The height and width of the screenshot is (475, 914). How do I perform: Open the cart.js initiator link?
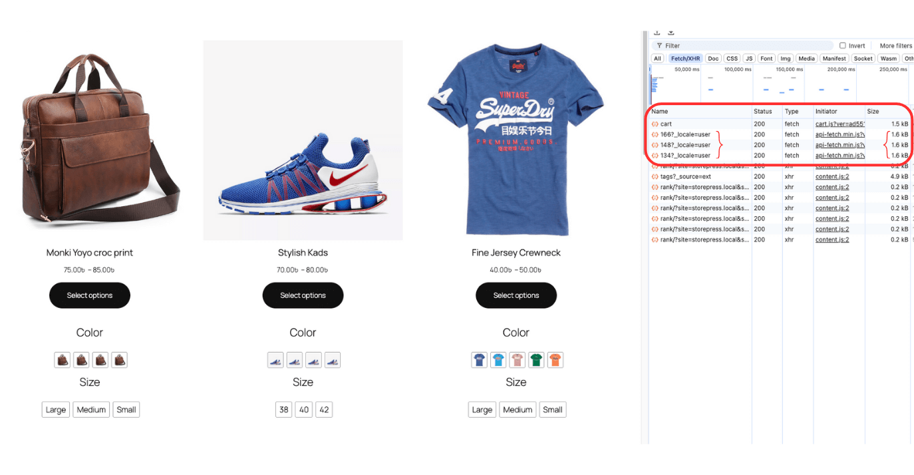pos(839,124)
